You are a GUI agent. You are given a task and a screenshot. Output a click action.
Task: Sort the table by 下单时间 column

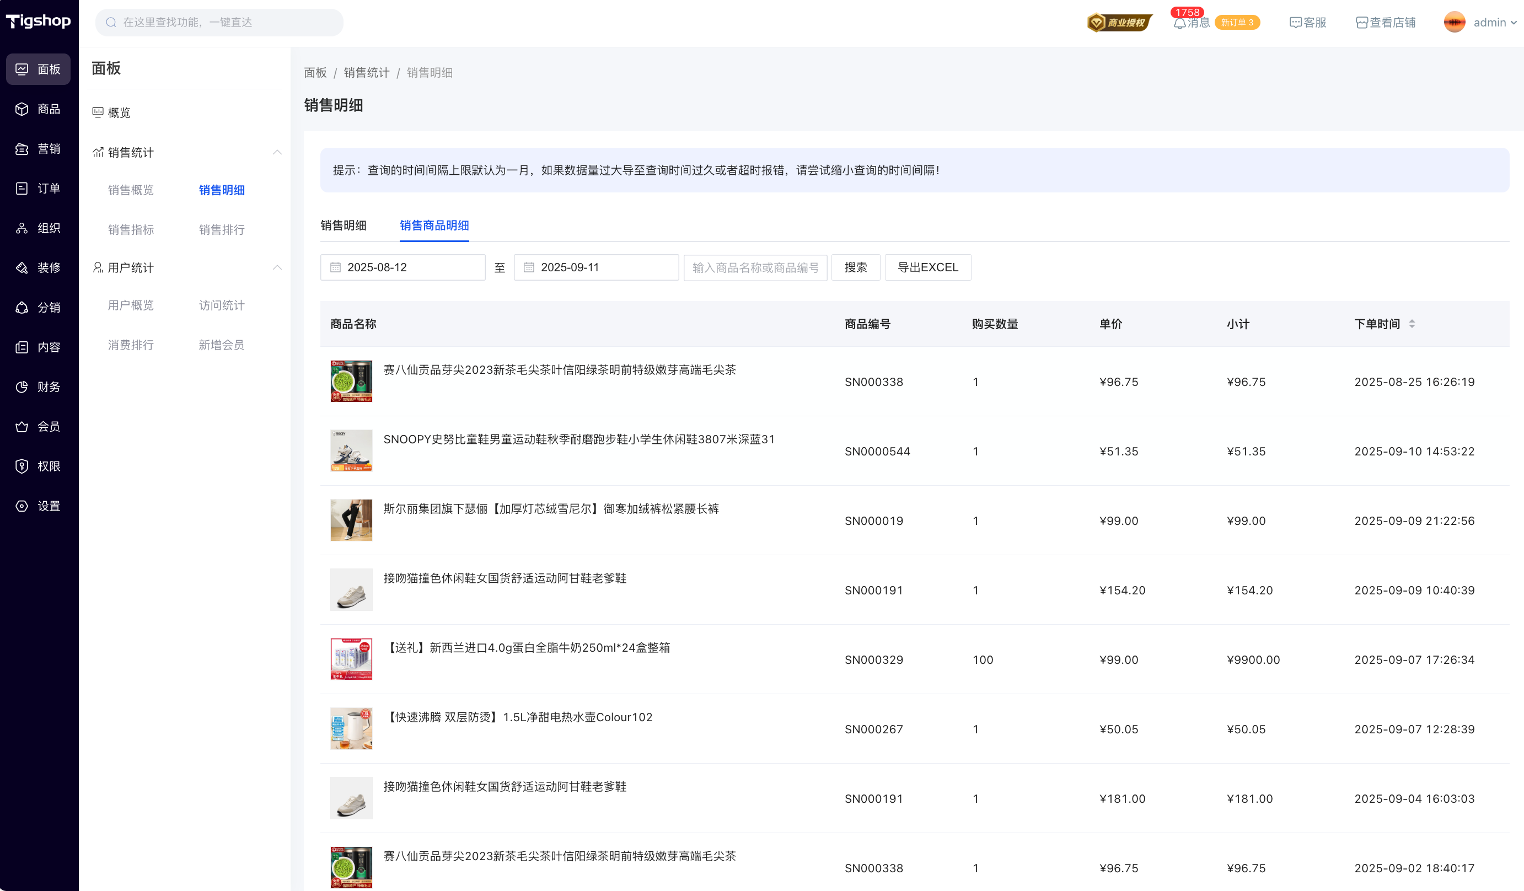[x=1412, y=324]
